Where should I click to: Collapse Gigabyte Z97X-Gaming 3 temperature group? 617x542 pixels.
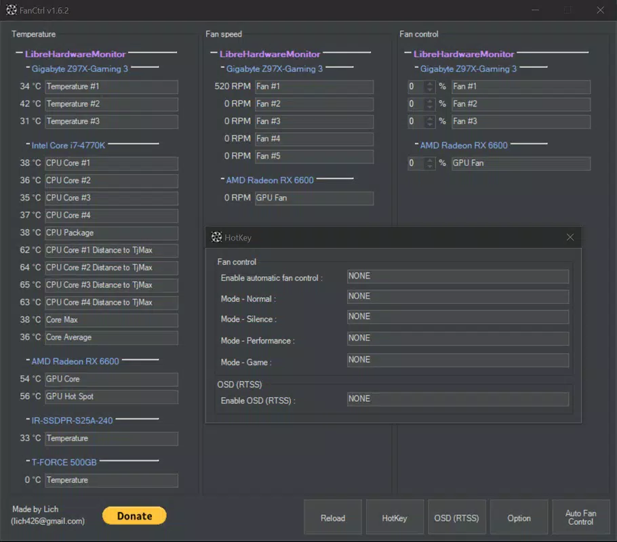(x=28, y=68)
